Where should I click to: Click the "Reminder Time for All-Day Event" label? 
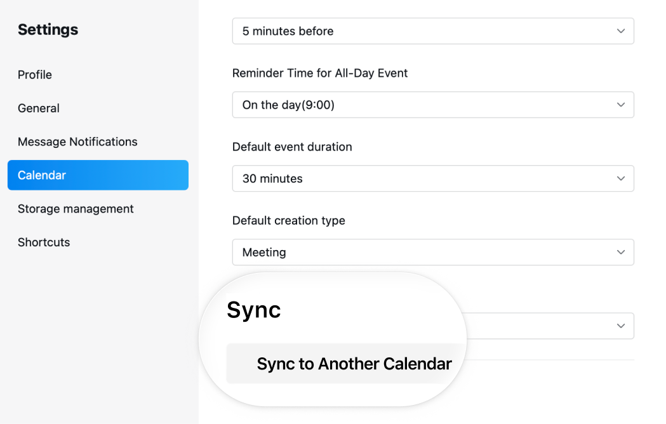point(320,73)
